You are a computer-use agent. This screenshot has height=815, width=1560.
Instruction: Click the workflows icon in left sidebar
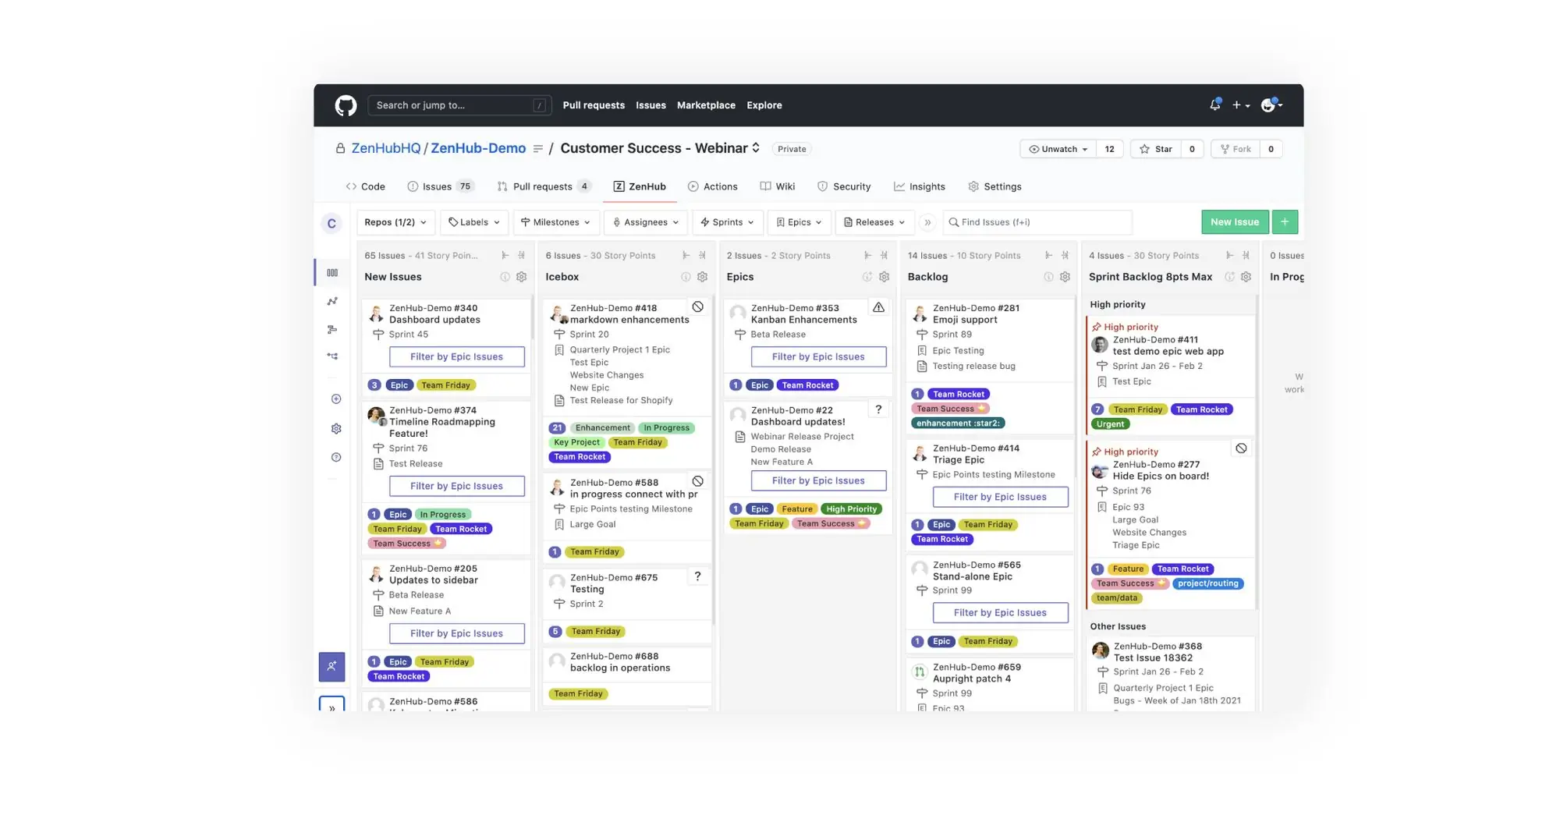[332, 356]
